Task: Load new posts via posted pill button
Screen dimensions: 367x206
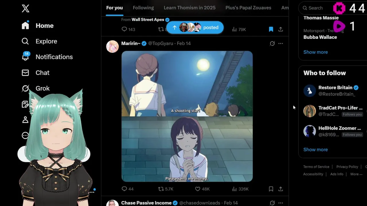Action: (195, 27)
